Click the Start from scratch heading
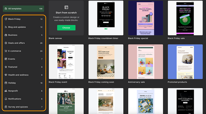 pyautogui.click(x=66, y=13)
